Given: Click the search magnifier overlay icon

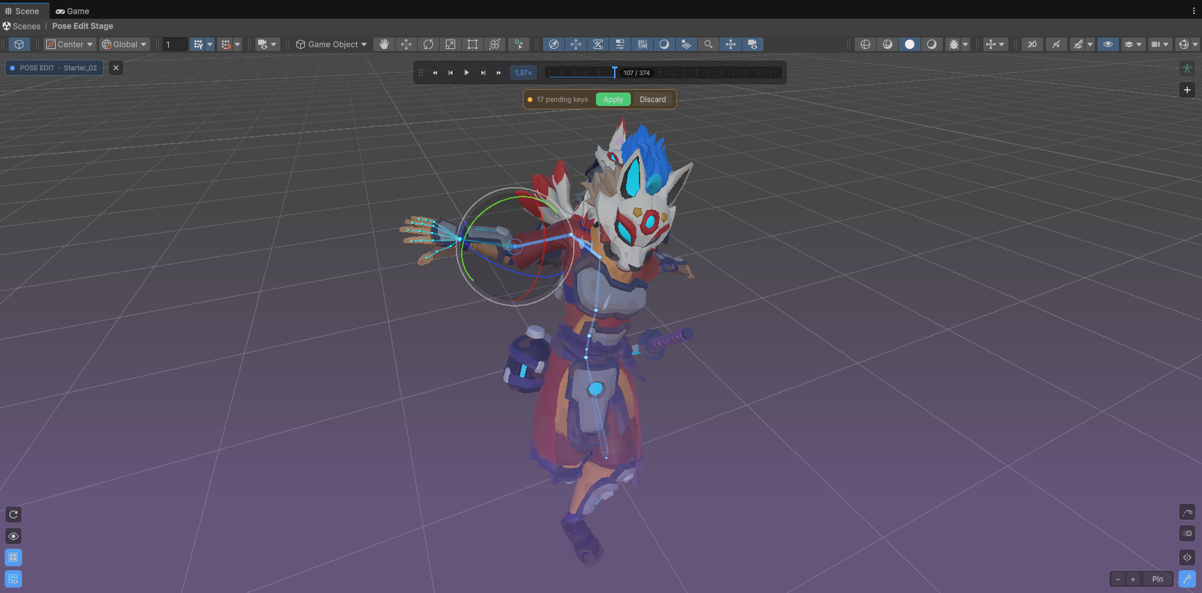Looking at the screenshot, I should (709, 44).
